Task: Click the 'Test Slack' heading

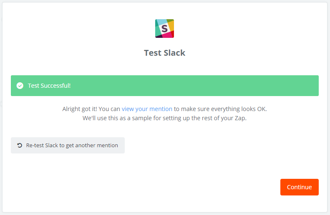Action: [164, 53]
